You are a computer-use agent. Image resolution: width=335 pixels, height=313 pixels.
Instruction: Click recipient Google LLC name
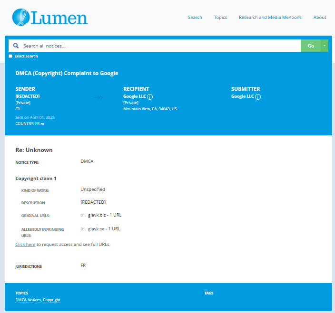pyautogui.click(x=135, y=96)
